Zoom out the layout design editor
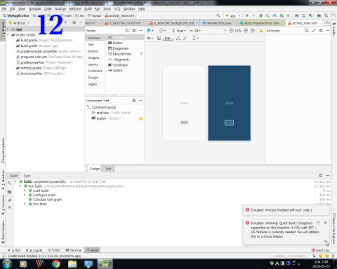The image size is (337, 269). pyautogui.click(x=231, y=31)
